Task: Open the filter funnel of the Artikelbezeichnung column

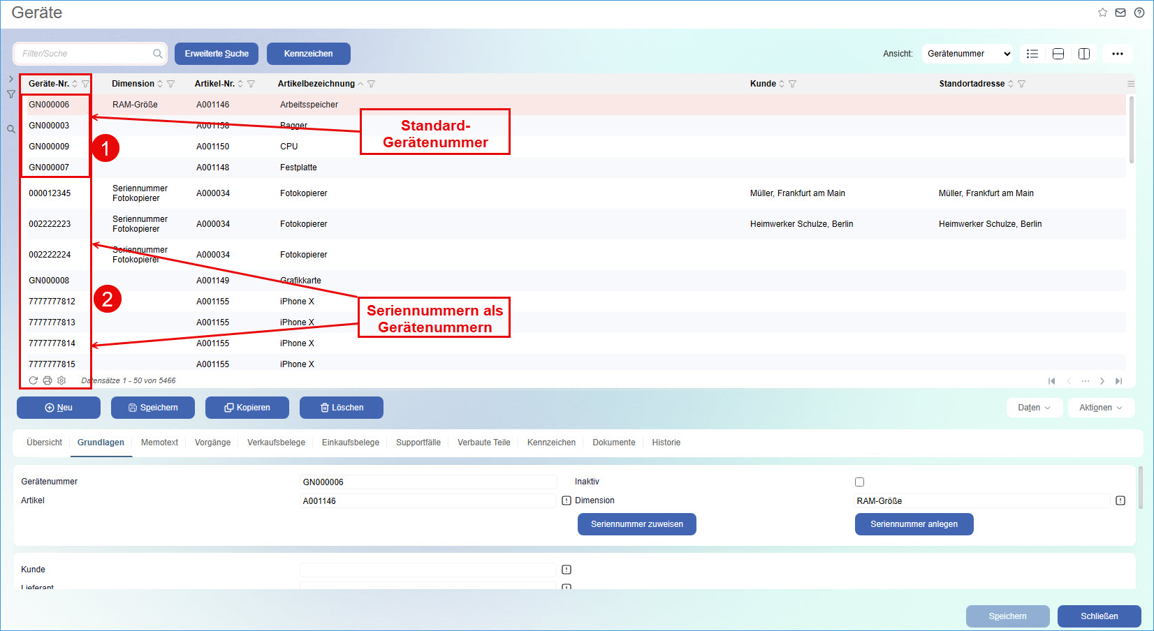Action: (371, 84)
